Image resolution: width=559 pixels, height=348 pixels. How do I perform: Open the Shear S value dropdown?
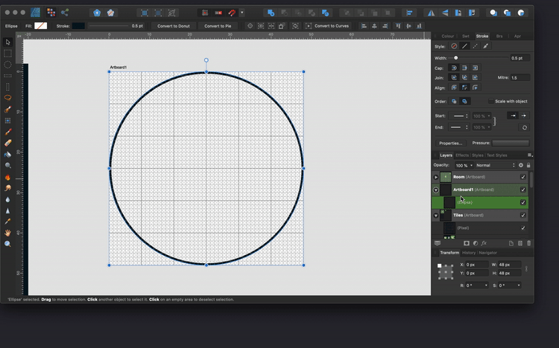pyautogui.click(x=519, y=286)
